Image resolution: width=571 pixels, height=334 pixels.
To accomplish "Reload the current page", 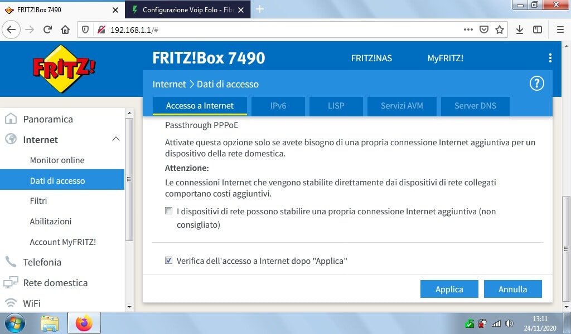I will pyautogui.click(x=47, y=30).
